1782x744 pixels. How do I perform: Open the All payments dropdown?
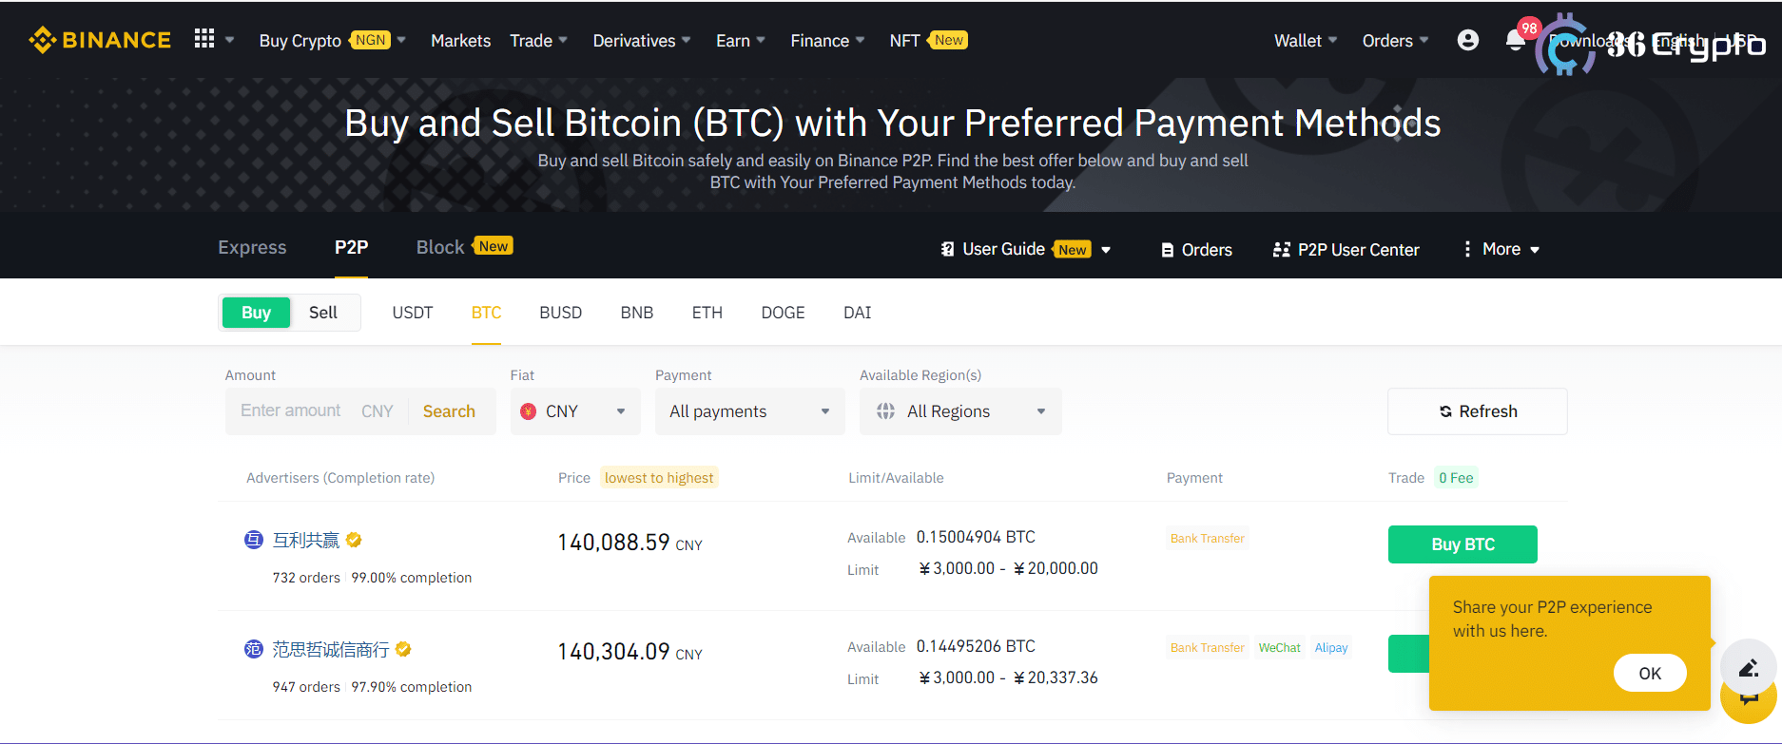pos(749,411)
